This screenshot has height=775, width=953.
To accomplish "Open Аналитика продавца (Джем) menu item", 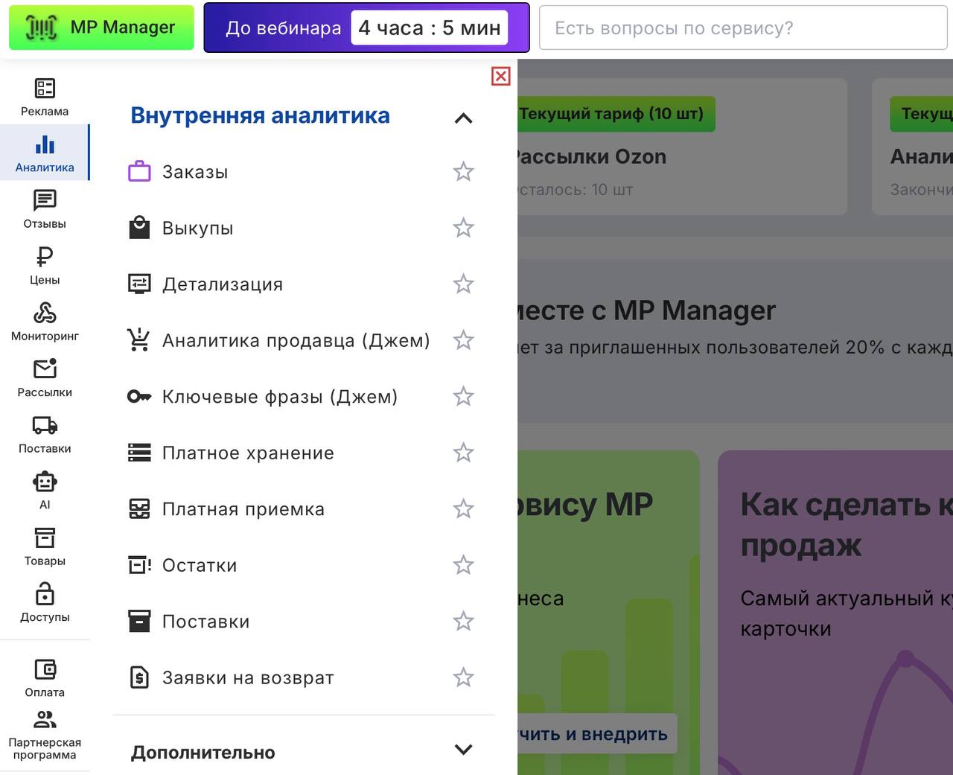I will click(296, 340).
